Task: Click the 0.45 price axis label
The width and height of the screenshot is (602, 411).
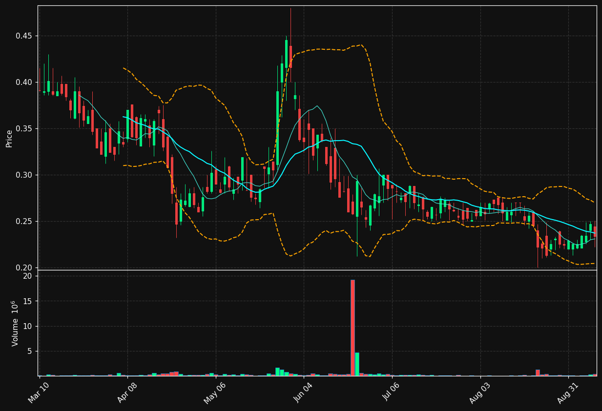Action: click(23, 36)
